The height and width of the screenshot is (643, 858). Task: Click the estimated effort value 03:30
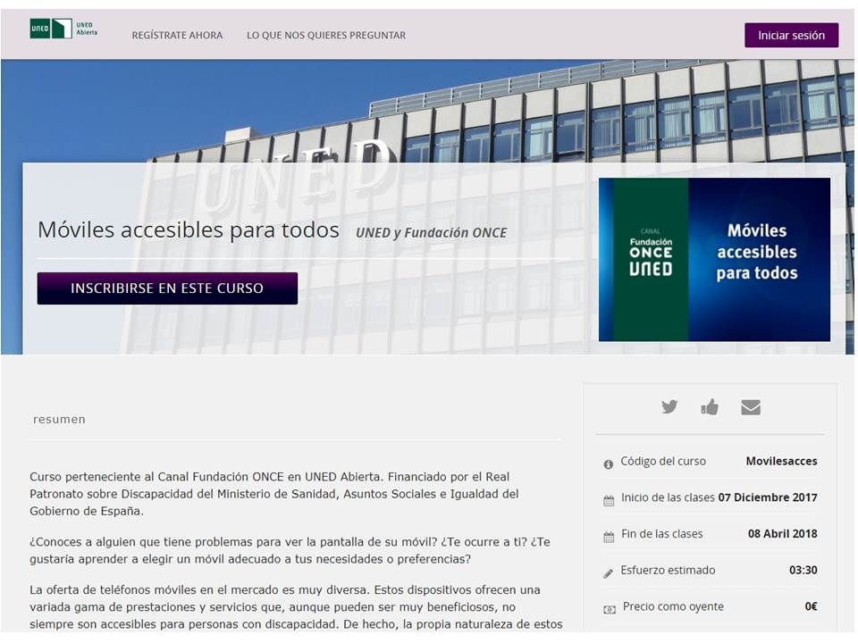(803, 571)
